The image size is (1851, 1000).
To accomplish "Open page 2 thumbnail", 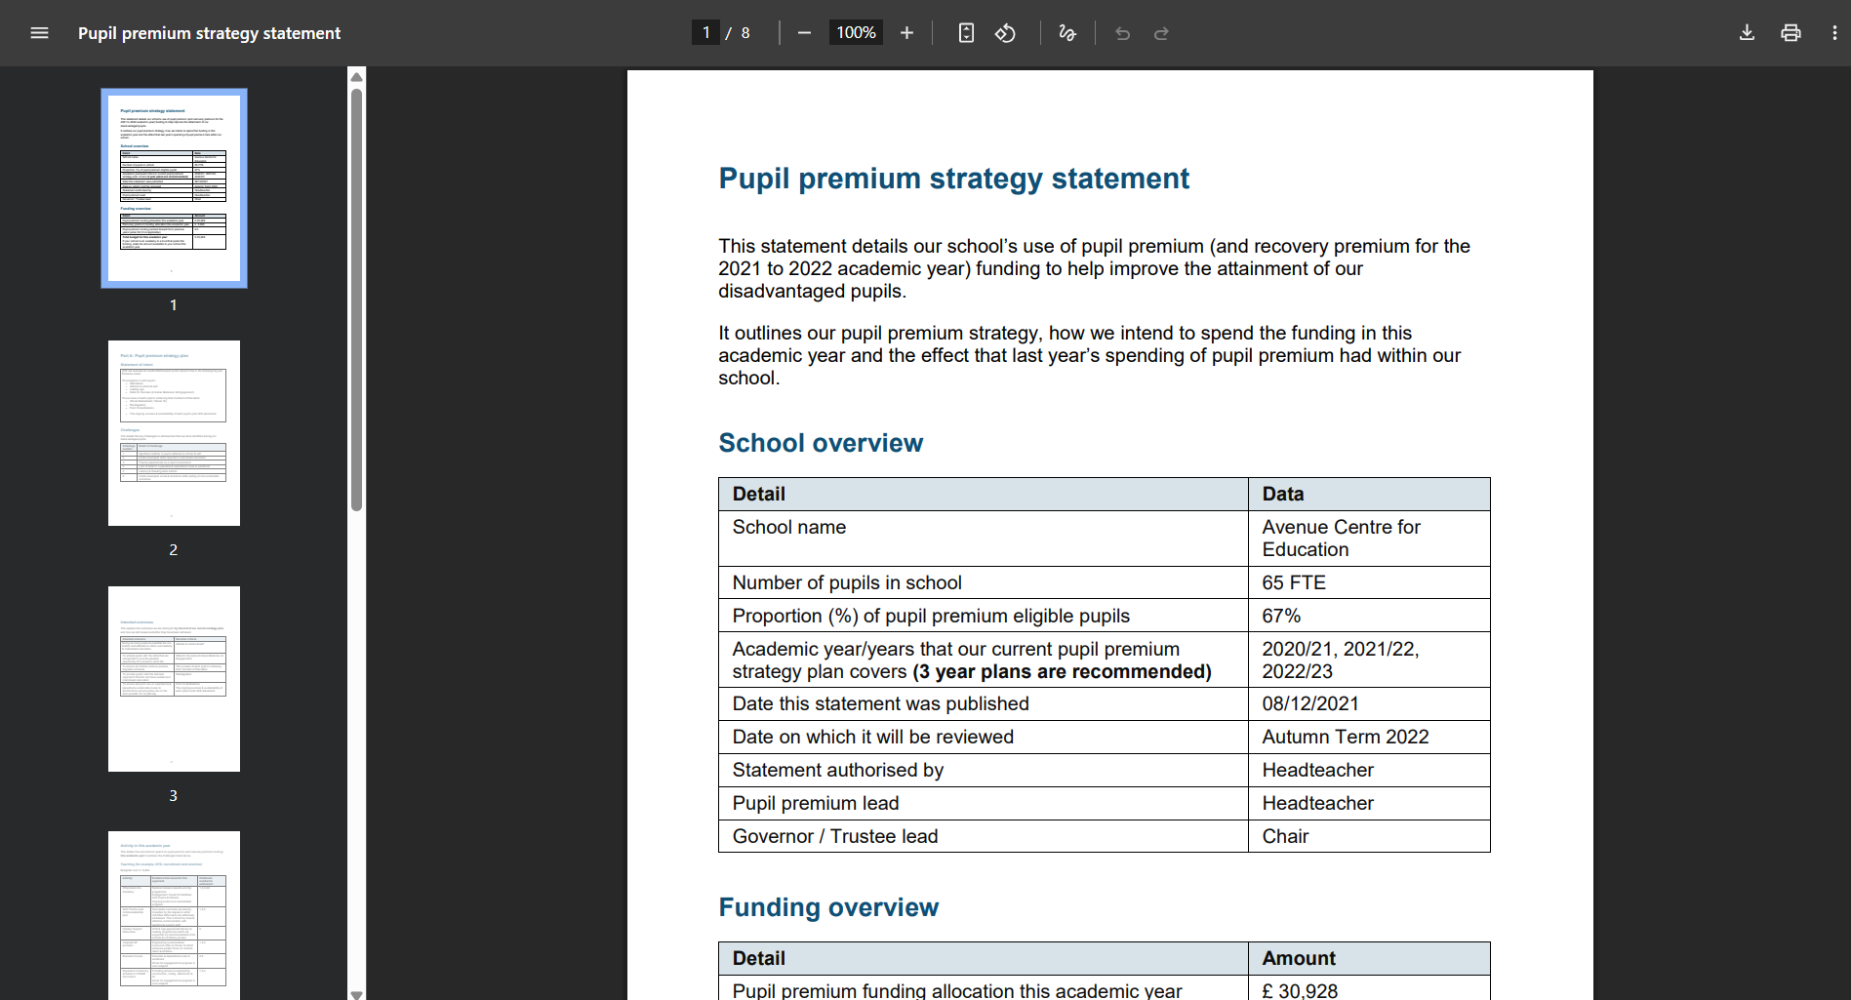I will pyautogui.click(x=174, y=433).
